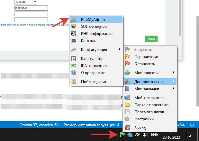
Task: Open the Мои проекты submenu
Action: pos(150,73)
